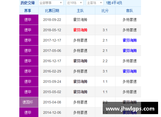Viewport: 161px width, 117px height.
Task: Select the date 2016-02-29
Action: (x=52, y=71)
